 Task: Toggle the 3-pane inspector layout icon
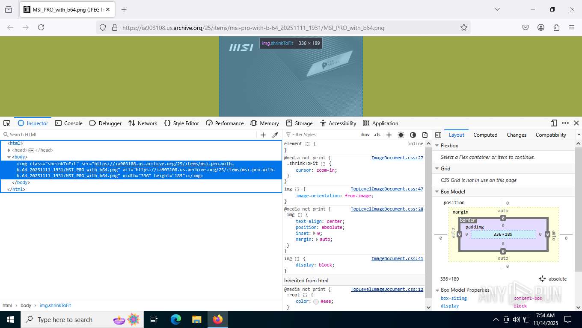[x=438, y=135]
